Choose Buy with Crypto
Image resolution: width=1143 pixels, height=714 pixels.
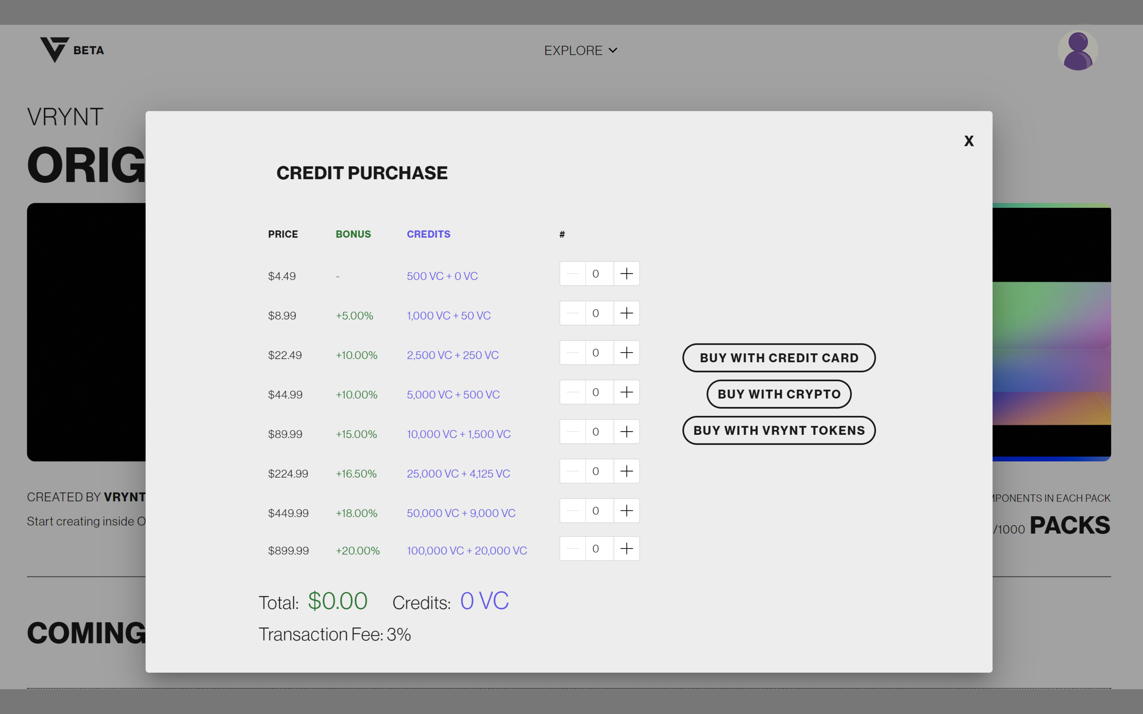tap(778, 394)
